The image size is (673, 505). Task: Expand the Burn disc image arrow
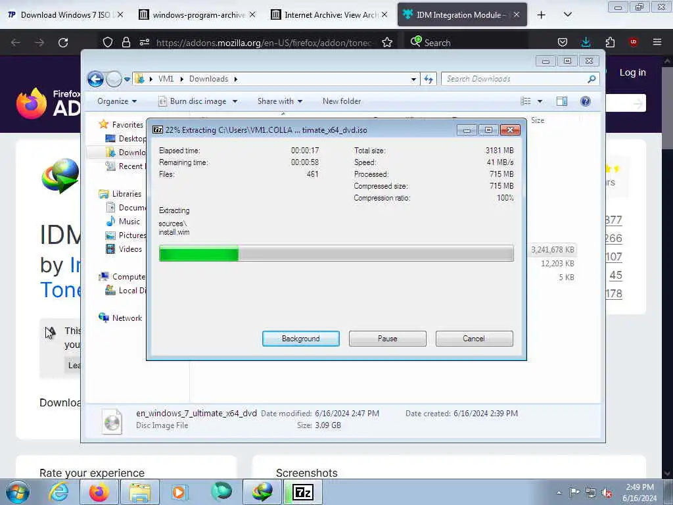pos(235,101)
